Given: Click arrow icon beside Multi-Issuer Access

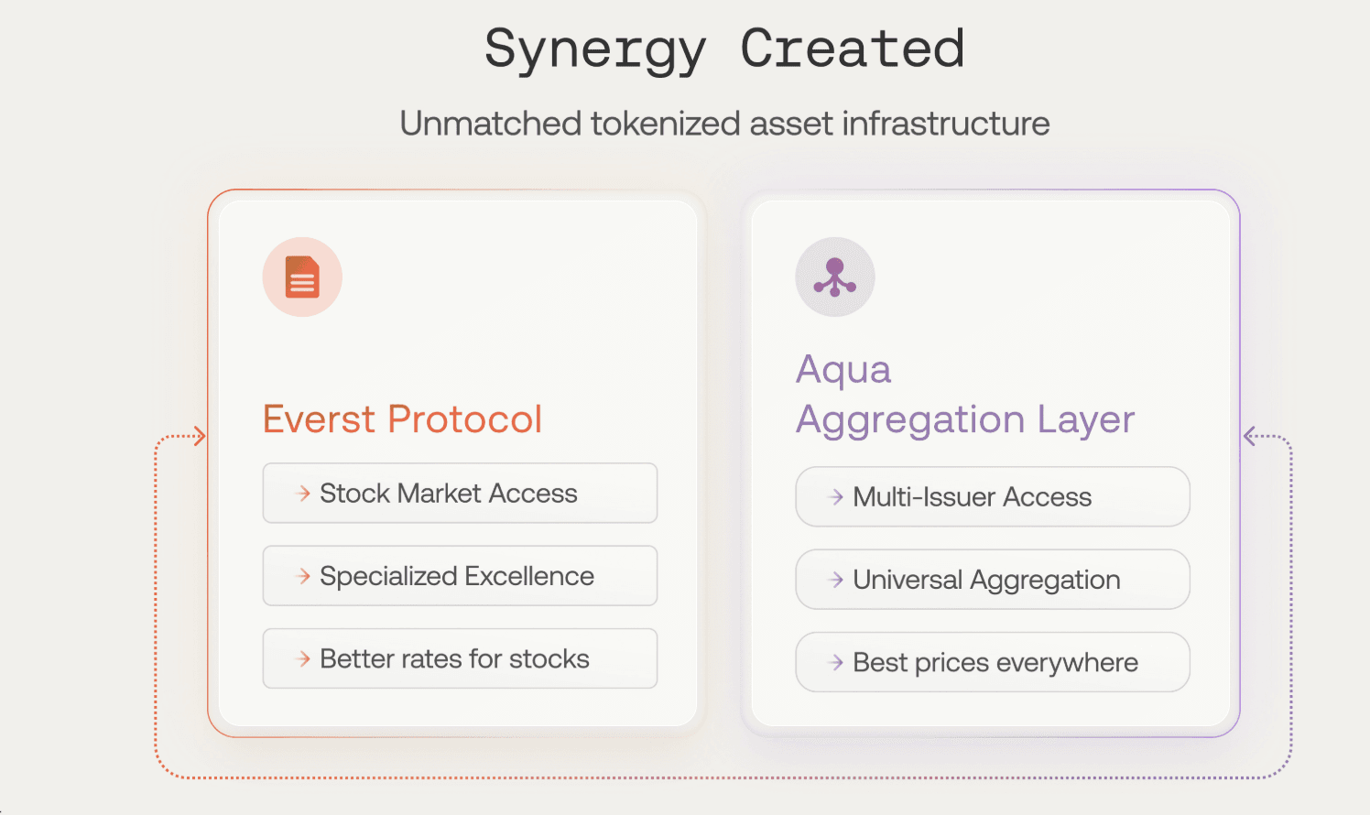Looking at the screenshot, I should (x=836, y=497).
